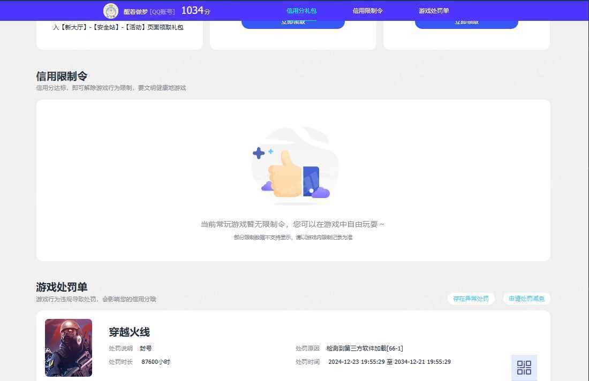Click the punishment time range 2024-12-23 至 2034-12-21
Image resolution: width=589 pixels, height=381 pixels.
tap(389, 362)
